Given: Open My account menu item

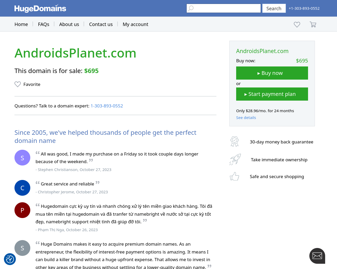Looking at the screenshot, I should (135, 24).
